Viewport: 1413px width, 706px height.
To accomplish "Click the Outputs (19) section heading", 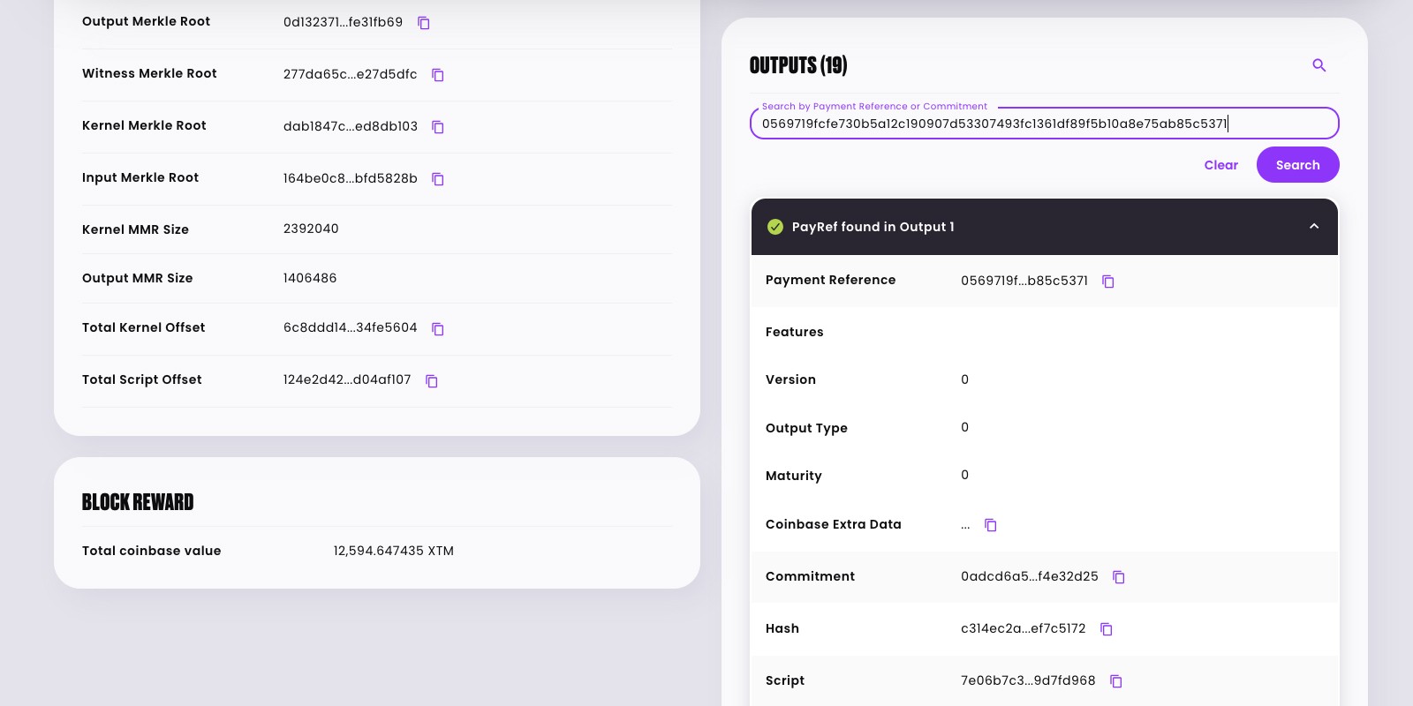I will tap(797, 65).
